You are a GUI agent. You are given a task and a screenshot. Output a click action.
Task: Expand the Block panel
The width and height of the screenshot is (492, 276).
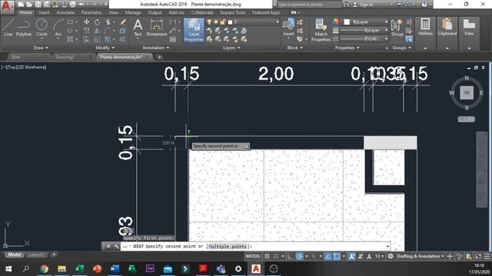[x=295, y=48]
